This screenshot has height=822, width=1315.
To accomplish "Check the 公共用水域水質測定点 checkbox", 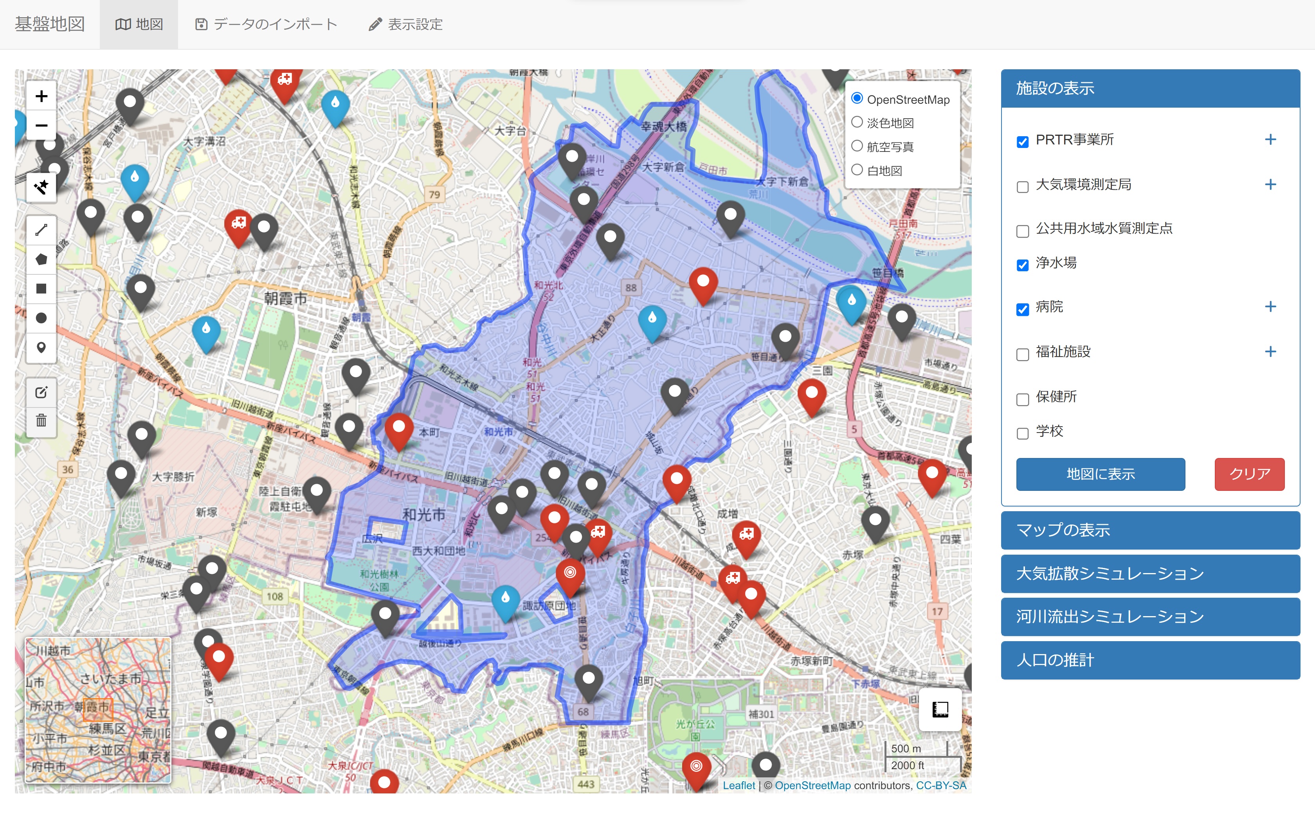I will point(1022,231).
